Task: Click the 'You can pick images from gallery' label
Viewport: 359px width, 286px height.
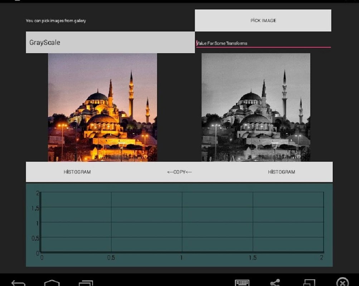Action: tap(56, 21)
